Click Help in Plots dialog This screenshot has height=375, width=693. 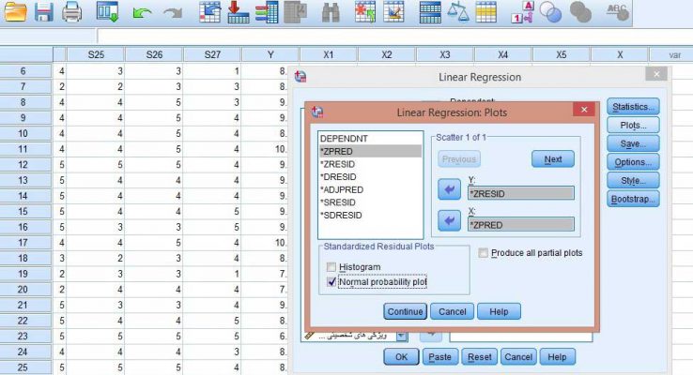coord(499,311)
